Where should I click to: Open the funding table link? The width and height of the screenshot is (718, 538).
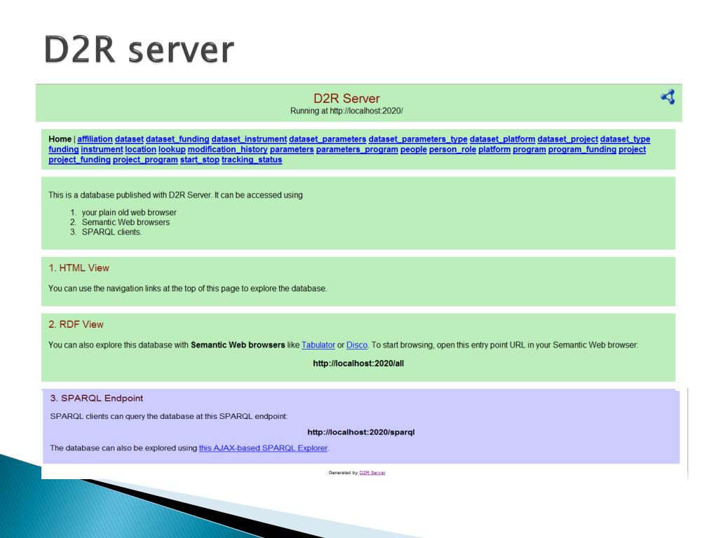pyautogui.click(x=64, y=150)
